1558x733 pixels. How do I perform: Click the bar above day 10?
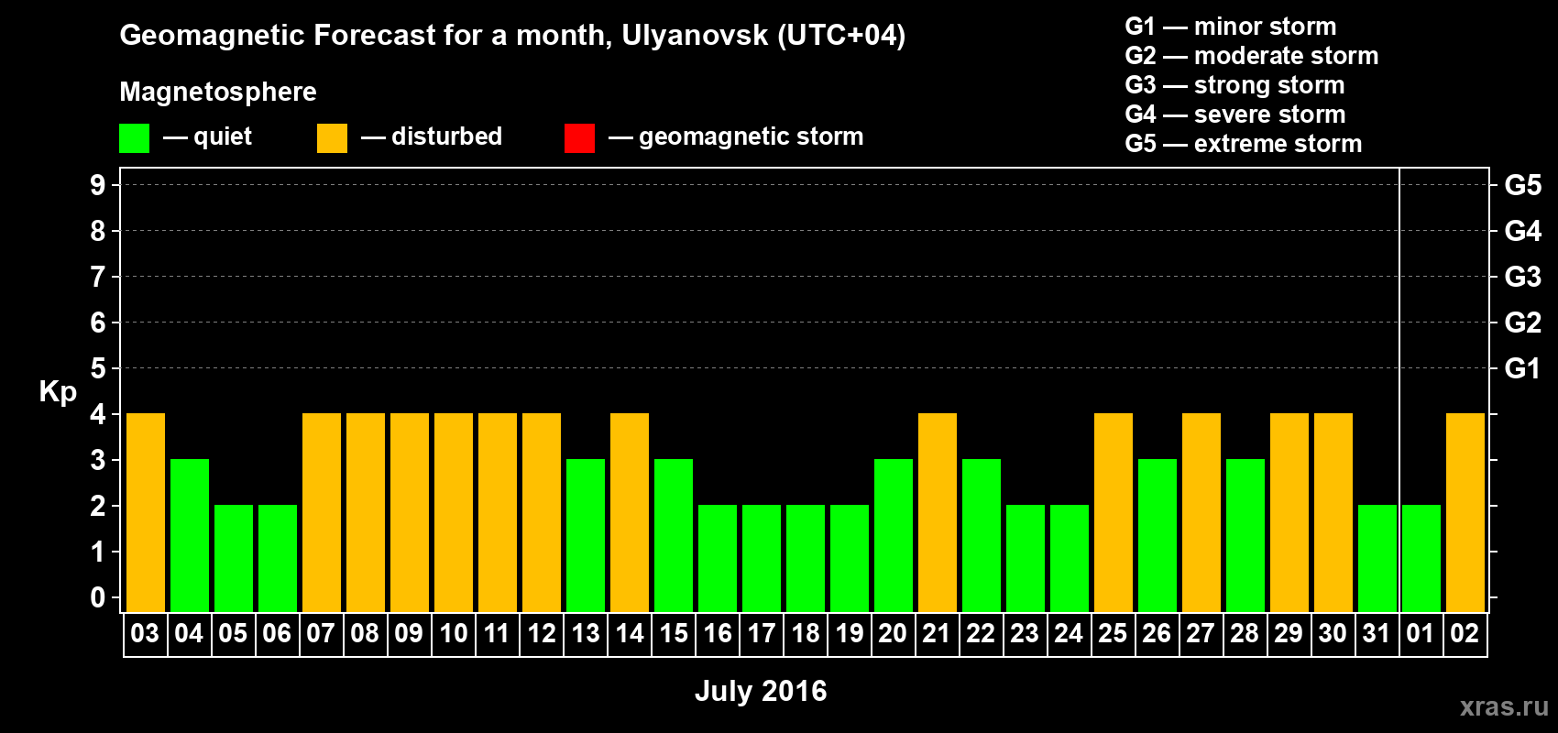(454, 513)
